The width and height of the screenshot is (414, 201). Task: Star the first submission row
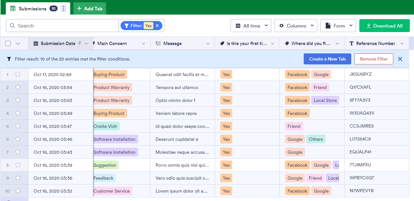18,74
